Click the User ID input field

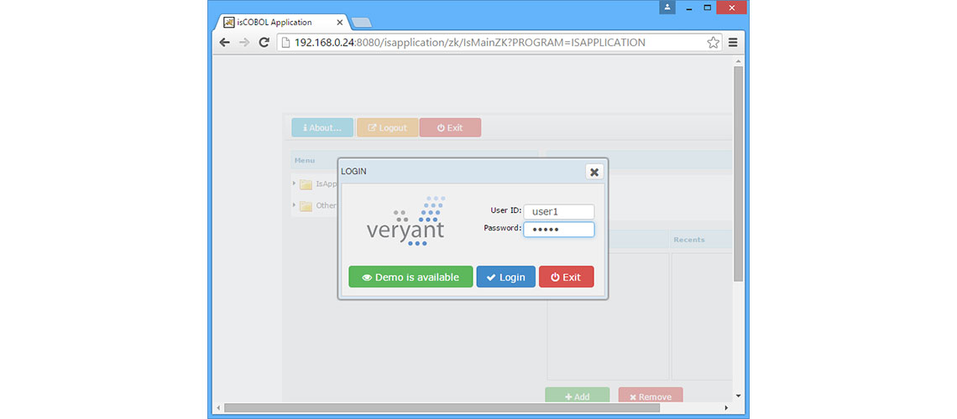pos(558,212)
